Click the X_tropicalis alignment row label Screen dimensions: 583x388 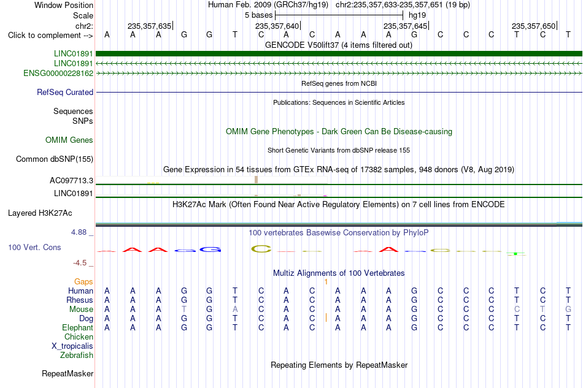[72, 346]
